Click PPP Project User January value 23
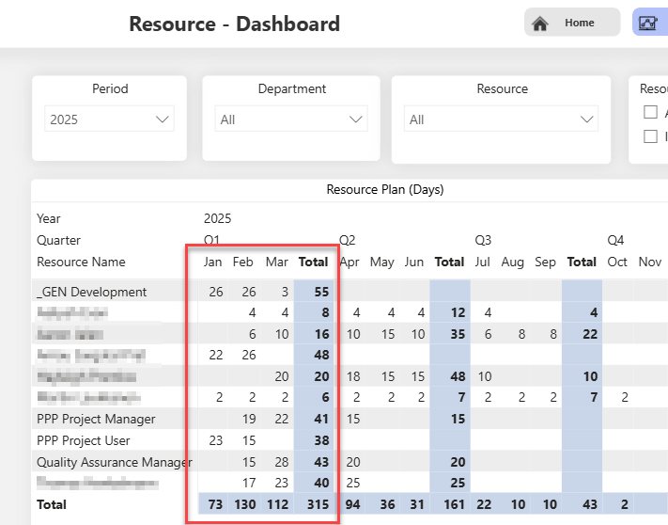668x525 pixels. (215, 440)
